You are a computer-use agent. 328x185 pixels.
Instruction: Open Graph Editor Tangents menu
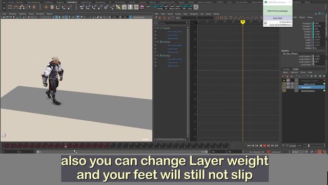[194, 14]
